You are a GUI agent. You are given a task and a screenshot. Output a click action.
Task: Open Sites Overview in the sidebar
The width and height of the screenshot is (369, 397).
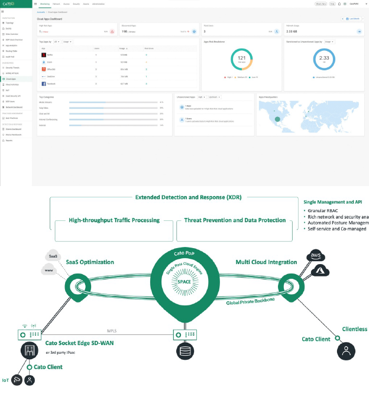[x=12, y=34]
